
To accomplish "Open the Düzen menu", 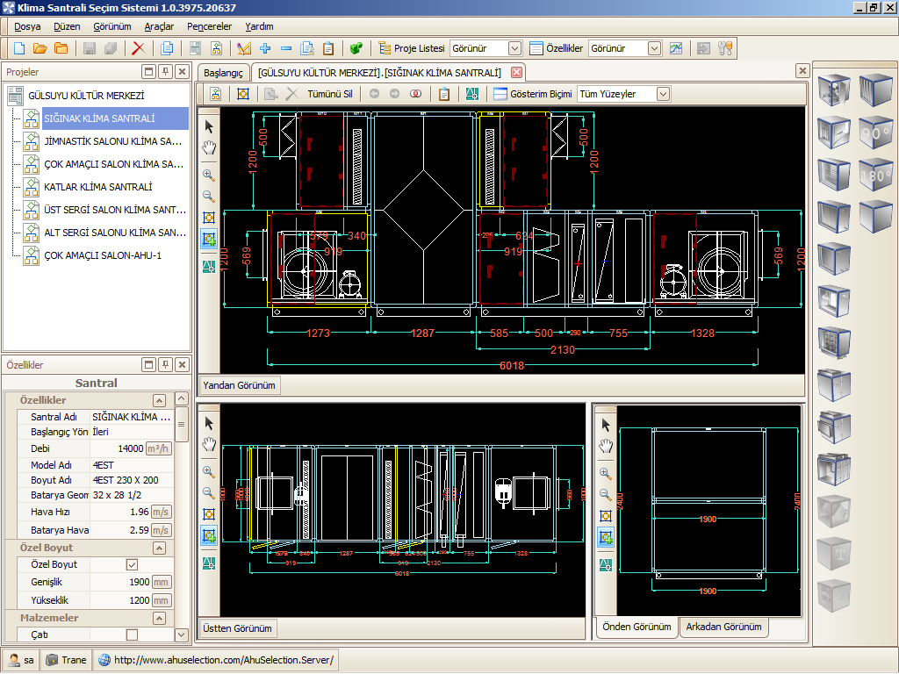I will (67, 26).
